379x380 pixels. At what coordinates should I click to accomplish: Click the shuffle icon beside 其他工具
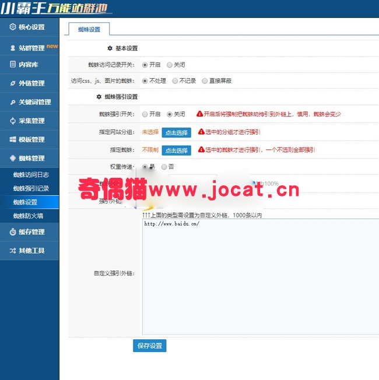tap(13, 251)
